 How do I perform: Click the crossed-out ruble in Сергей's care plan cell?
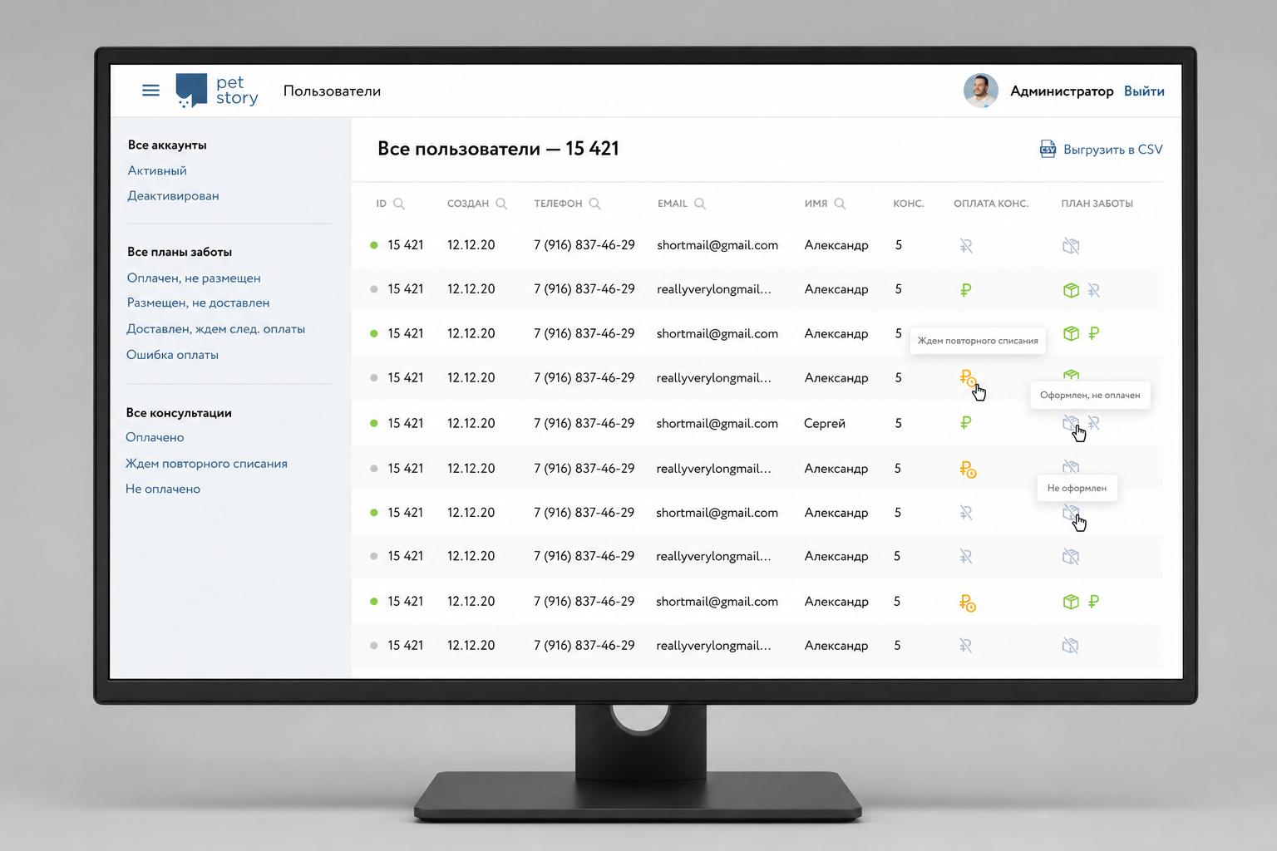[x=1094, y=423]
